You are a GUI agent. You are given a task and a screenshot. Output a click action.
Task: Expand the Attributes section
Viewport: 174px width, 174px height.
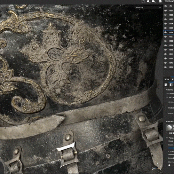point(167,133)
